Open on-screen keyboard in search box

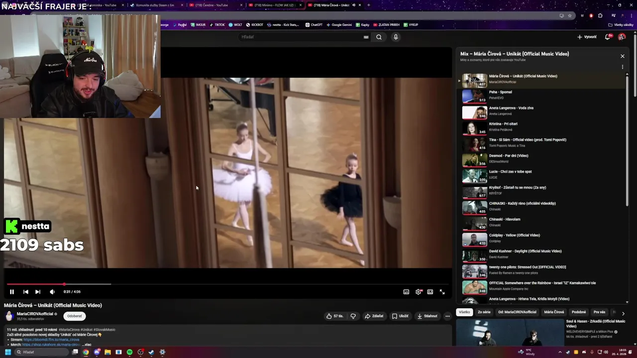point(366,37)
